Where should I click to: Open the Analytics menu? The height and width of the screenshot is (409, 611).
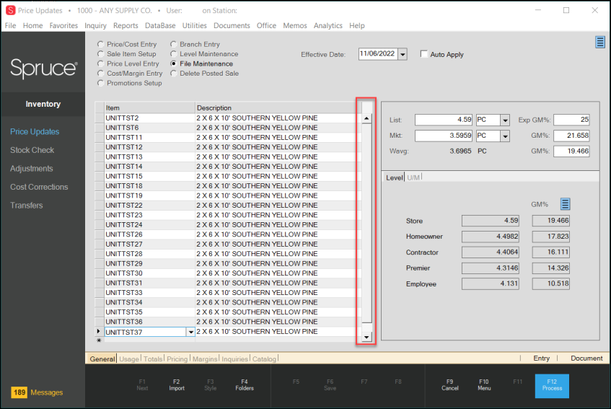(328, 26)
